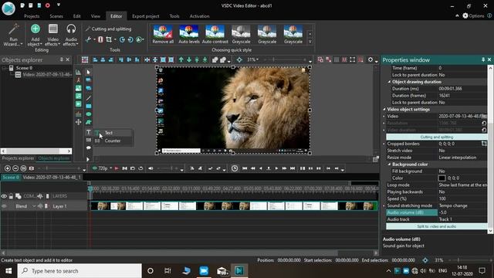Click the clock timer icon on timeline toolbar

[235, 168]
